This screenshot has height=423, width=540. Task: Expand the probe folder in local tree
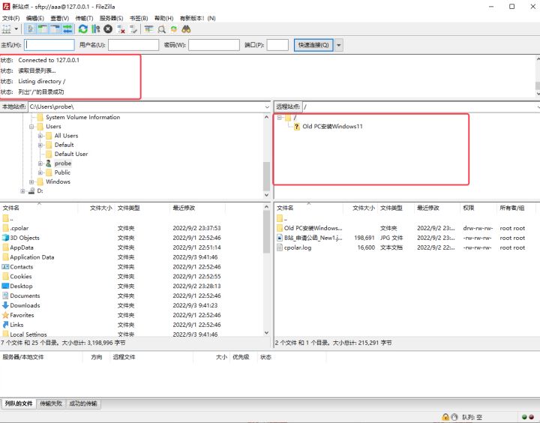coord(40,163)
